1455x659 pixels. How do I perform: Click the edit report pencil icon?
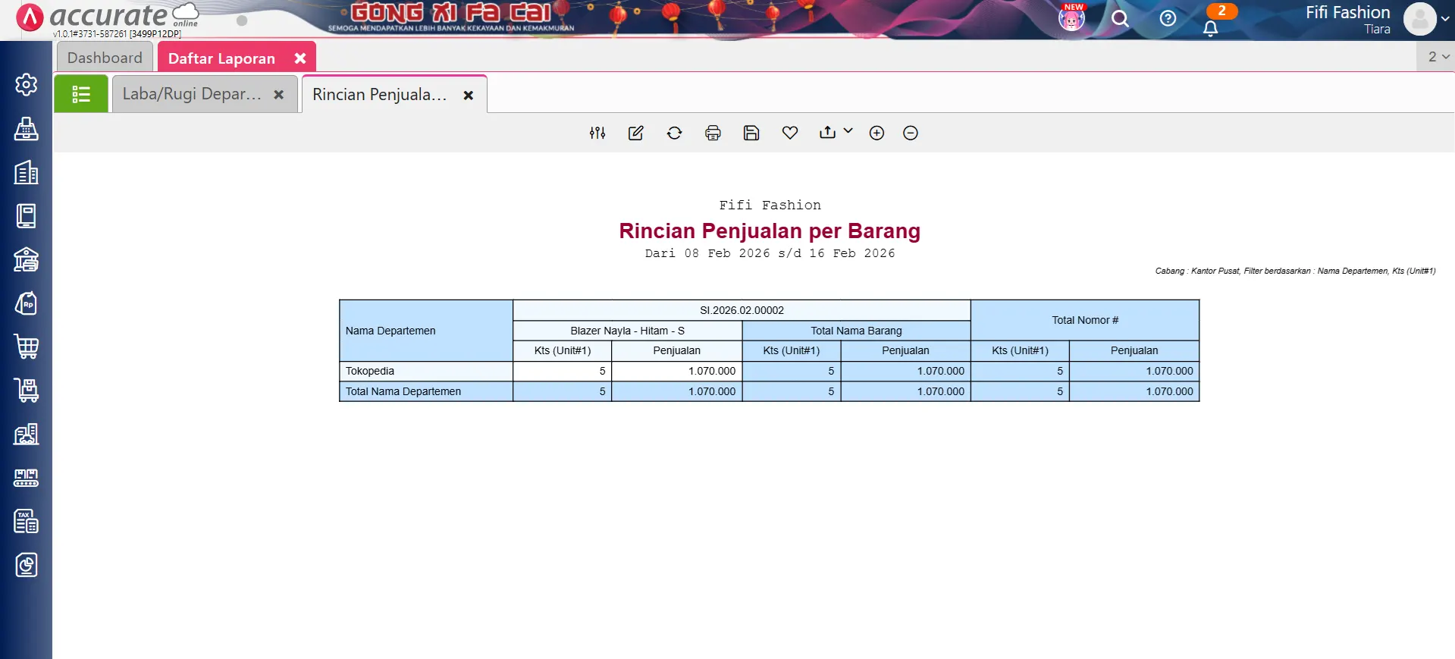tap(636, 133)
